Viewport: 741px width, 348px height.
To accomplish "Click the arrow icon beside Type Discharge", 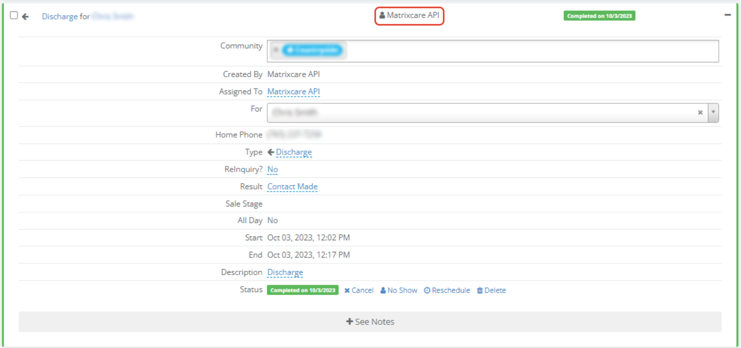I will [271, 152].
